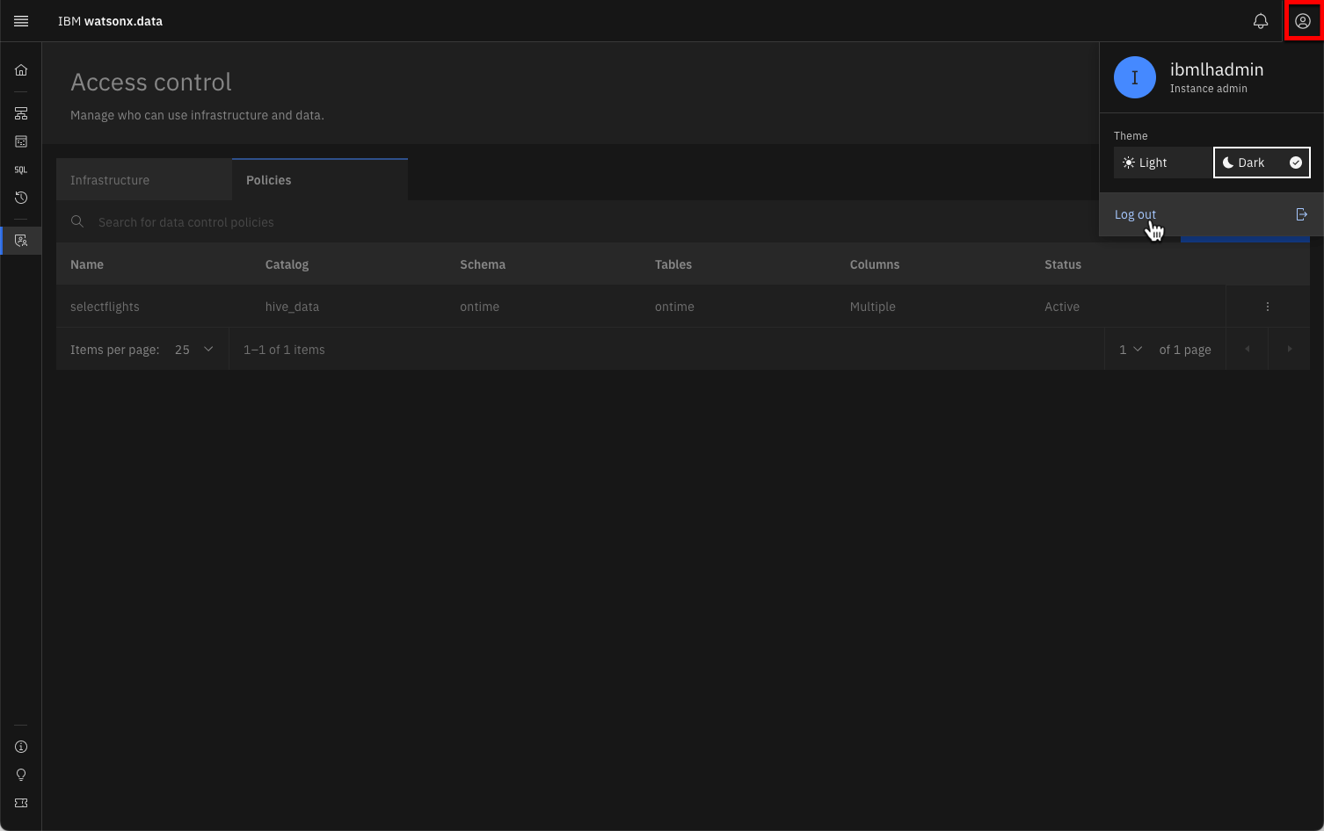Open the notifications bell
1324x831 pixels.
[1261, 21]
